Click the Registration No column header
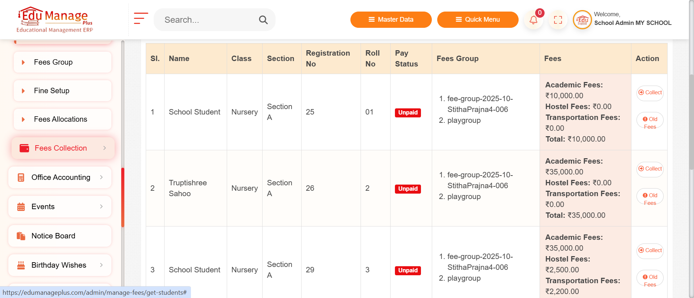 331,59
